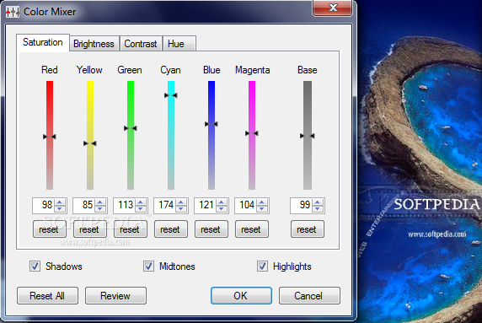The height and width of the screenshot is (323, 482).
Task: Click the Red slider handle
Action: [x=50, y=137]
